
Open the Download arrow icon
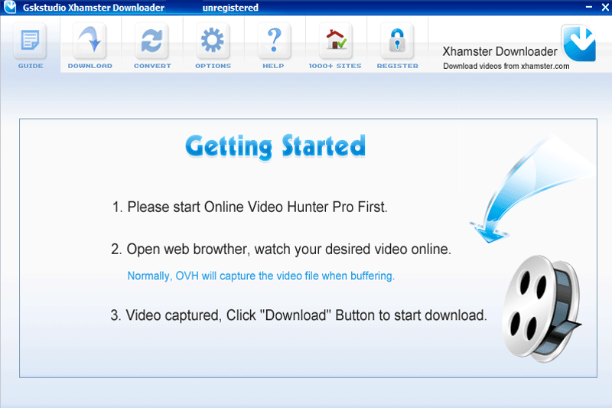pyautogui.click(x=90, y=41)
